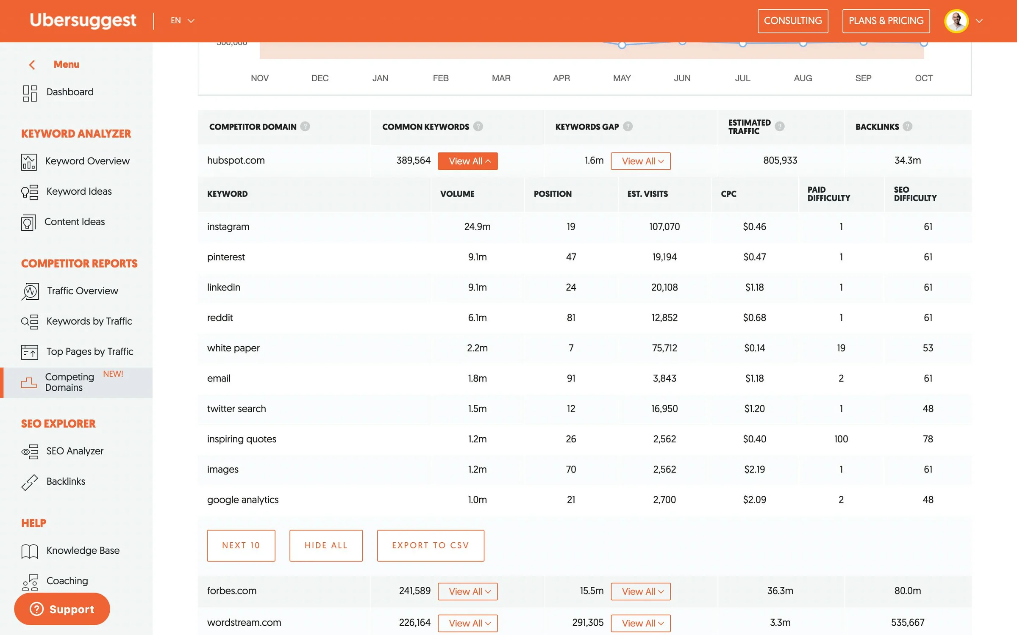This screenshot has width=1017, height=635.
Task: Click the Keyword Ideas list icon
Action: tap(30, 192)
